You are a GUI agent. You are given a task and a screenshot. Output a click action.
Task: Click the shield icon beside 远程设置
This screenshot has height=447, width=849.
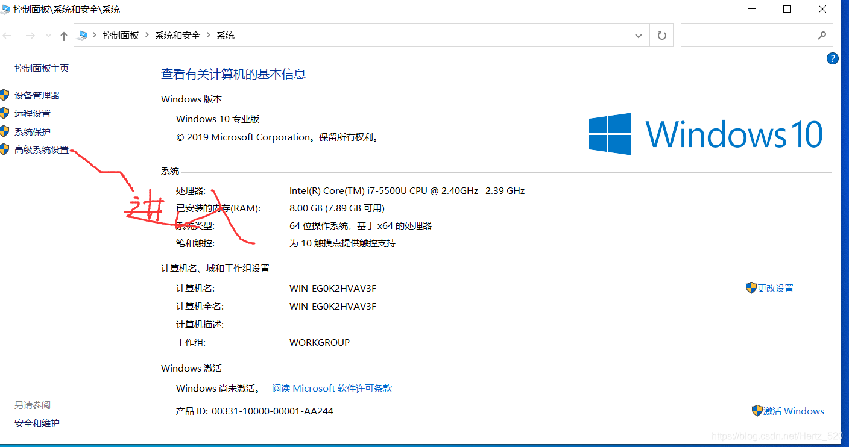[x=5, y=113]
